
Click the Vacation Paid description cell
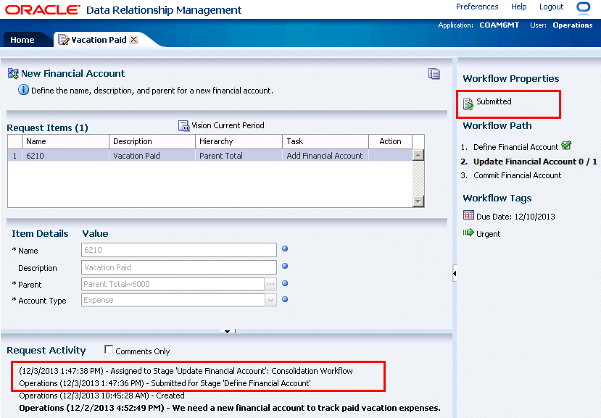tap(152, 156)
